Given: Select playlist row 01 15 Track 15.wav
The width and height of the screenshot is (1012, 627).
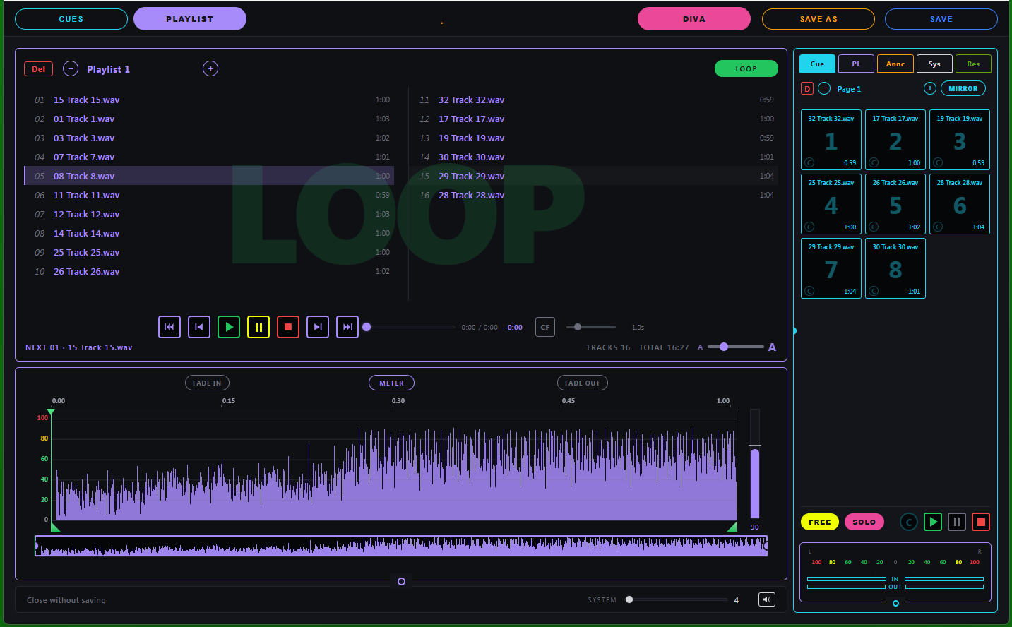Looking at the screenshot, I should tap(209, 100).
